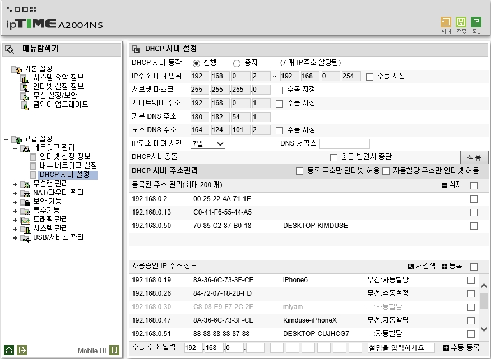
Task: Click the 저장 (save) icon in header
Action: [x=461, y=22]
